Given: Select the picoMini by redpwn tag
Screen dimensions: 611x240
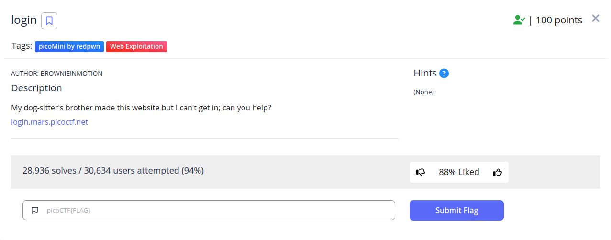Looking at the screenshot, I should tap(69, 46).
